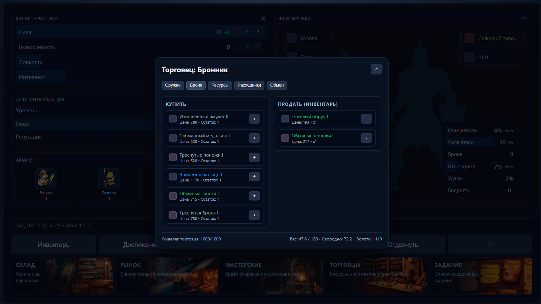
Task: Select the Пикинер unit portrait
Action: tap(108, 178)
